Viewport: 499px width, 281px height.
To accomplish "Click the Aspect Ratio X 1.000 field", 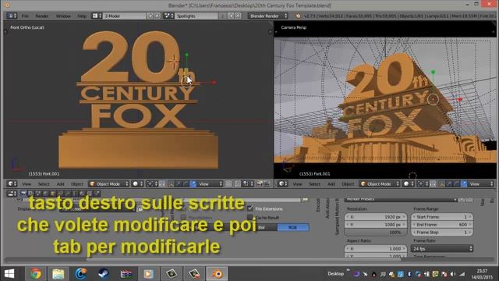I will 376,248.
